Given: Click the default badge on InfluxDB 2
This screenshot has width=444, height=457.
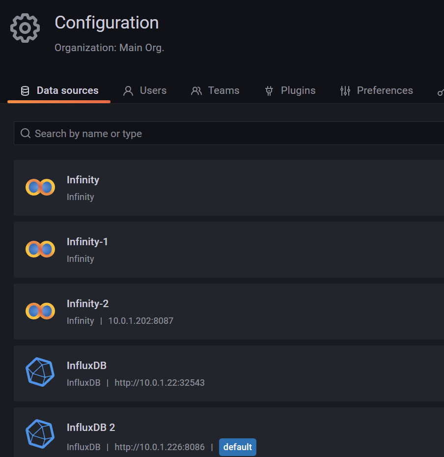Looking at the screenshot, I should click(x=238, y=447).
